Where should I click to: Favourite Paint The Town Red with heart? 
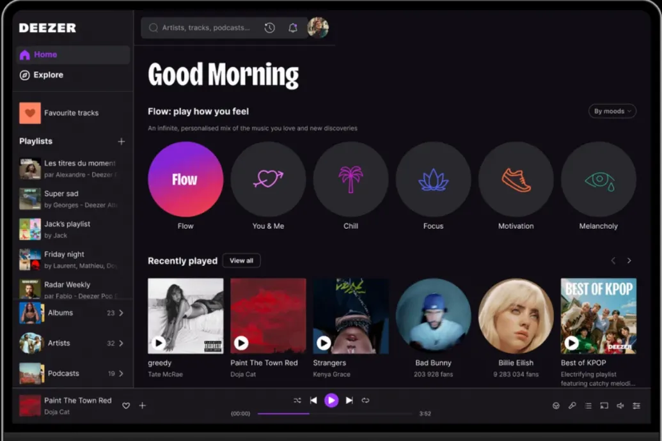[x=126, y=406]
